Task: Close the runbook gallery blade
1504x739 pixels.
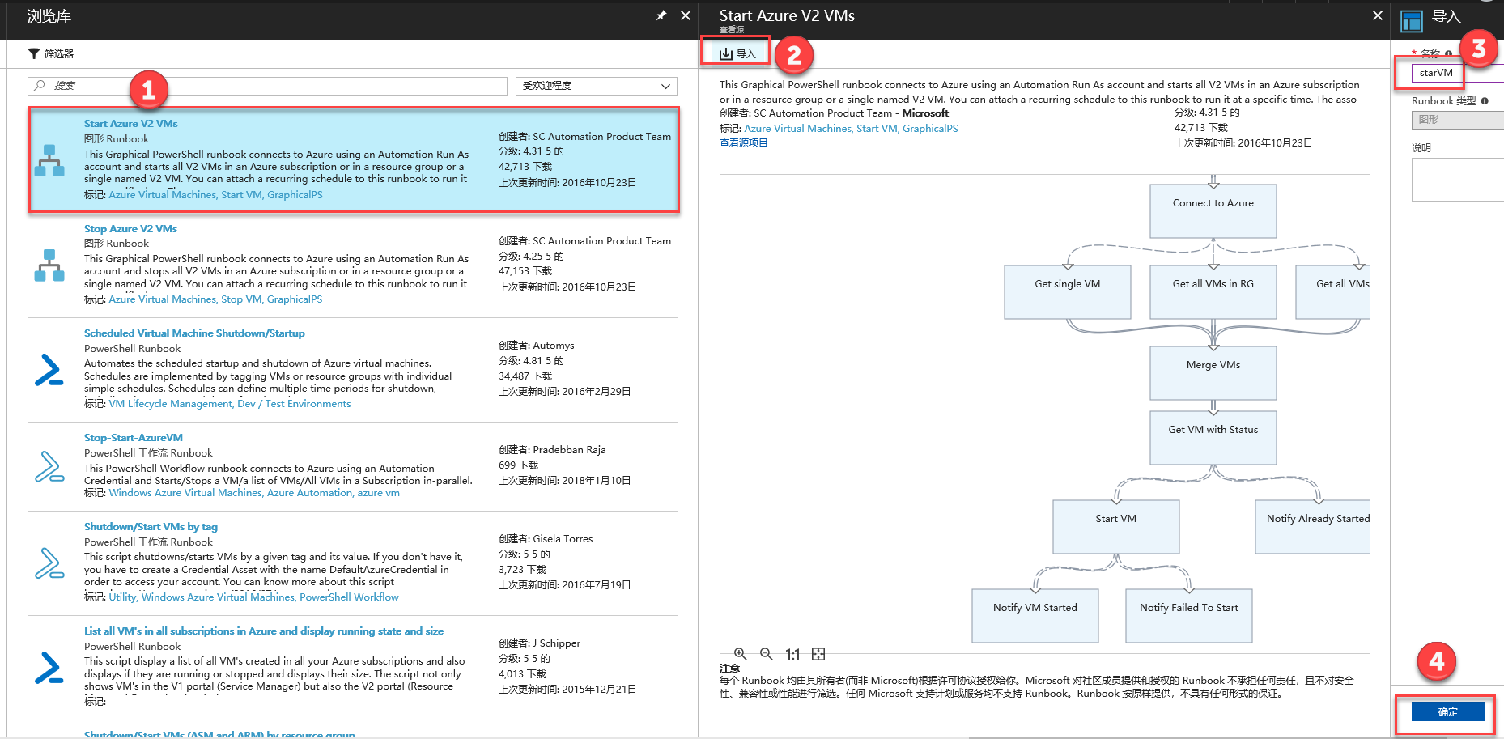Action: pyautogui.click(x=686, y=15)
